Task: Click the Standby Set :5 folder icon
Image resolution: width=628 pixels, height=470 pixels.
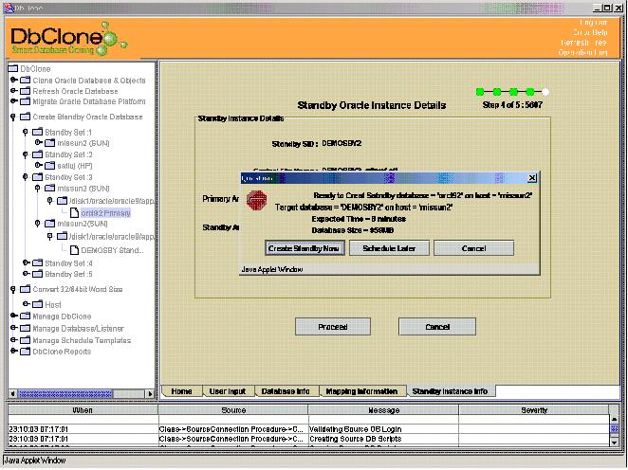Action: coord(38,274)
